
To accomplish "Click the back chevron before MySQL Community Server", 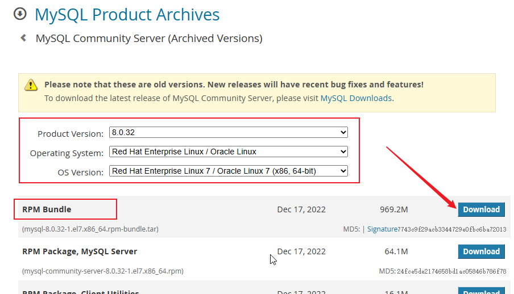I will click(24, 38).
